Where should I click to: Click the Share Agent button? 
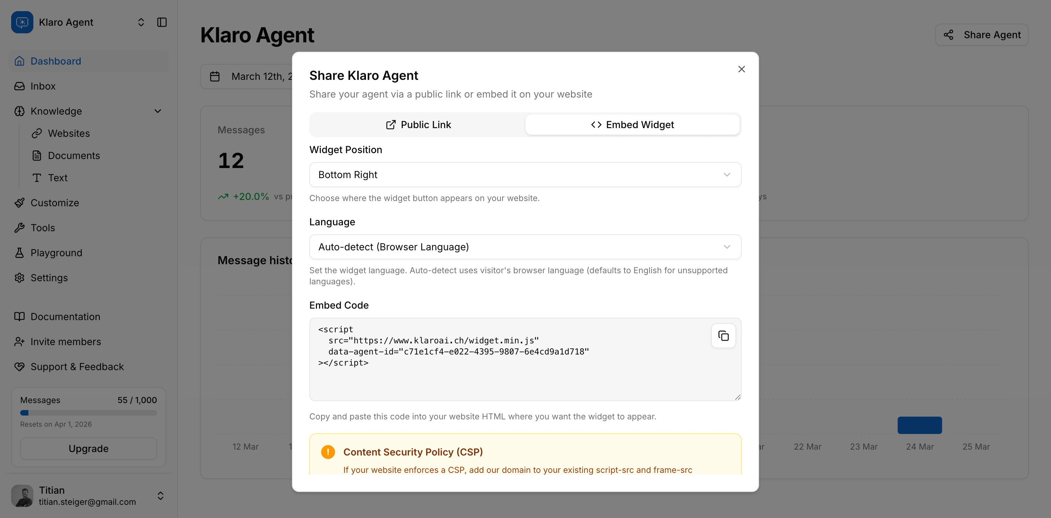tap(981, 35)
